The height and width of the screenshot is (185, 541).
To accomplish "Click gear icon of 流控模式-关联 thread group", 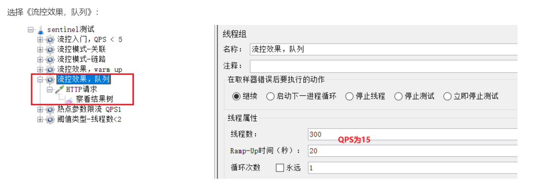I will [x=50, y=50].
